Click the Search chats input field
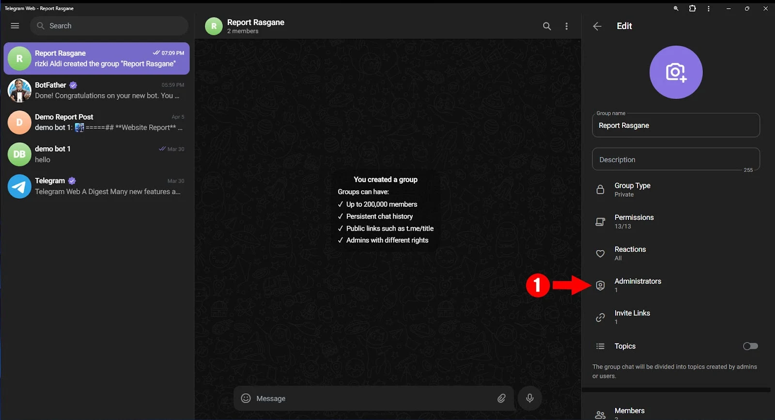 [x=109, y=26]
